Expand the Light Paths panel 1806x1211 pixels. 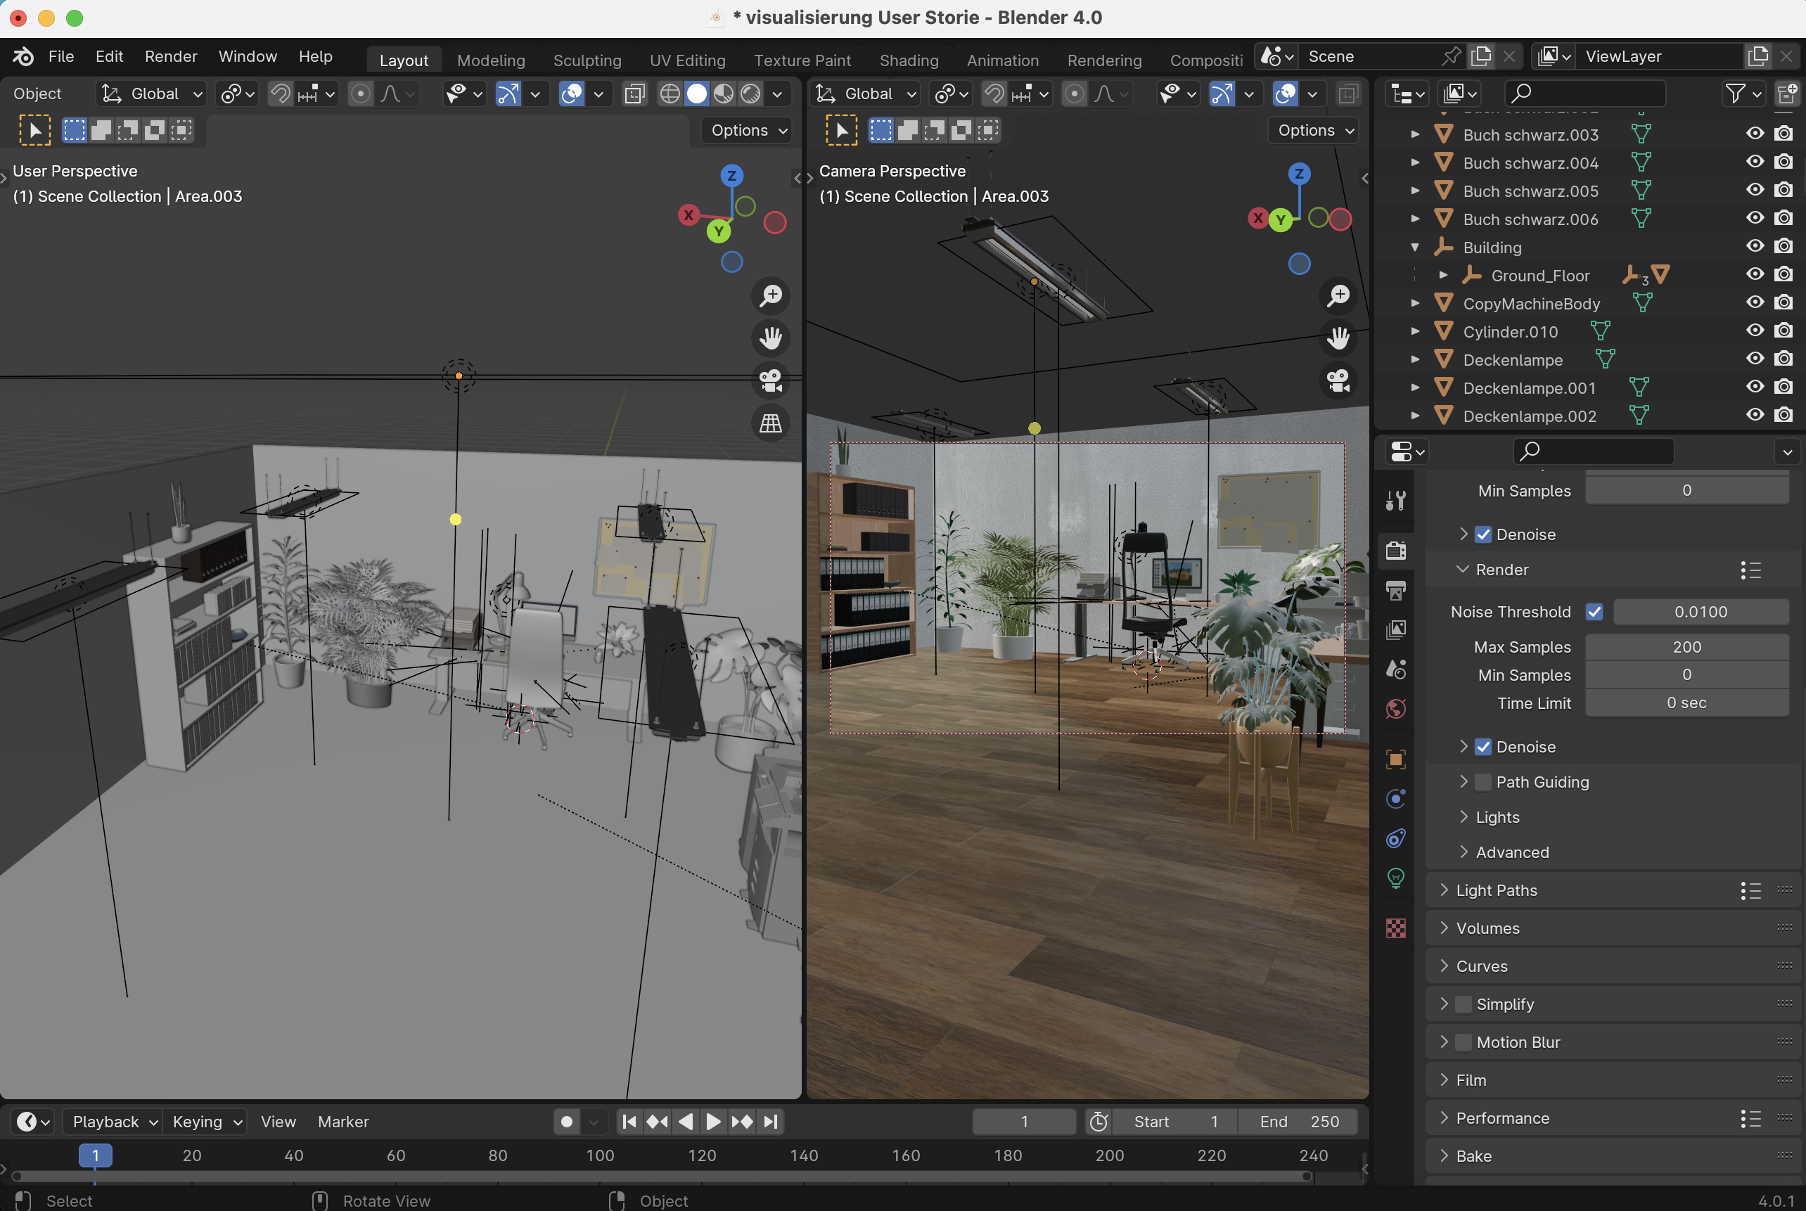tap(1443, 890)
